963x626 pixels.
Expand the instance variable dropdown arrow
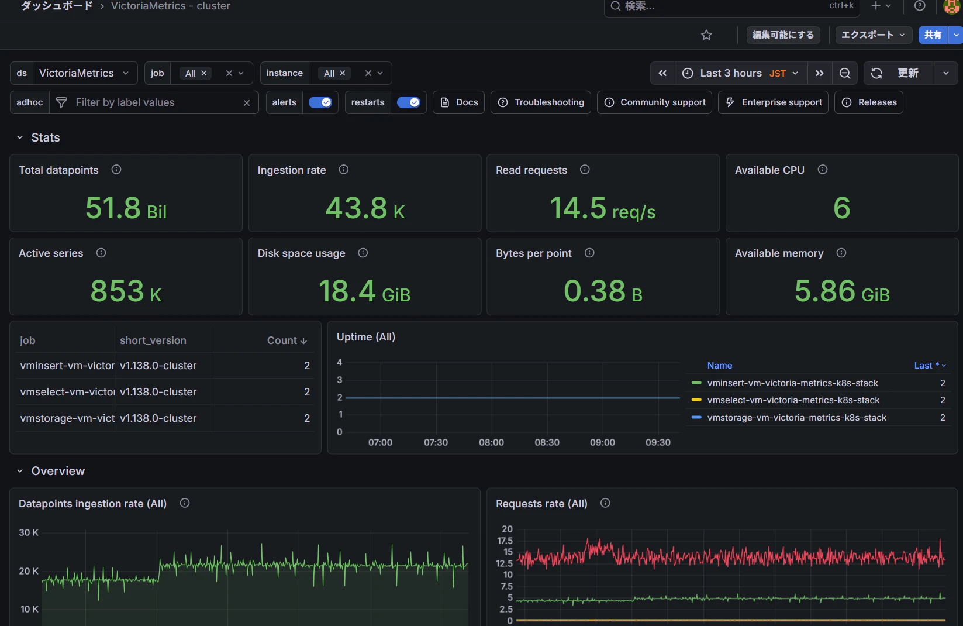pyautogui.click(x=380, y=73)
